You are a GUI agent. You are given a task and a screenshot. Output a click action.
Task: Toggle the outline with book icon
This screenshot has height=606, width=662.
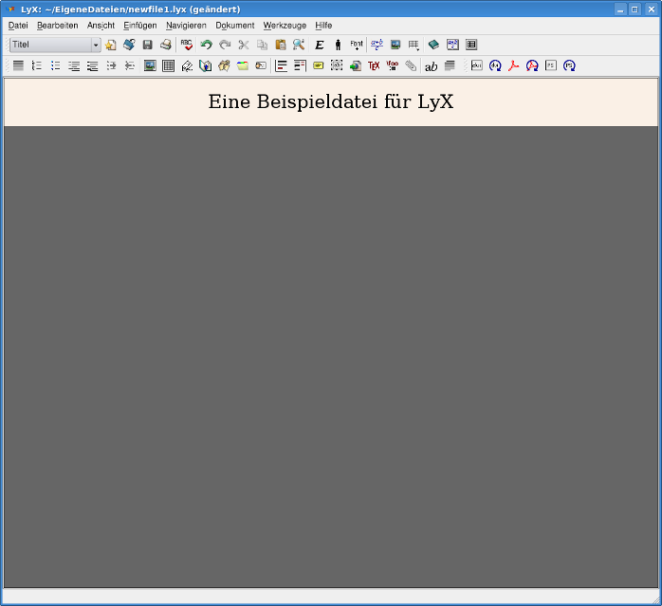pos(433,45)
